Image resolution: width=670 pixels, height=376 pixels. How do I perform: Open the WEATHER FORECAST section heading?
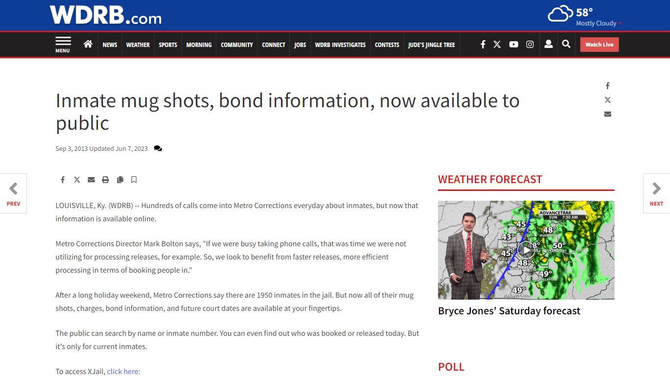490,180
